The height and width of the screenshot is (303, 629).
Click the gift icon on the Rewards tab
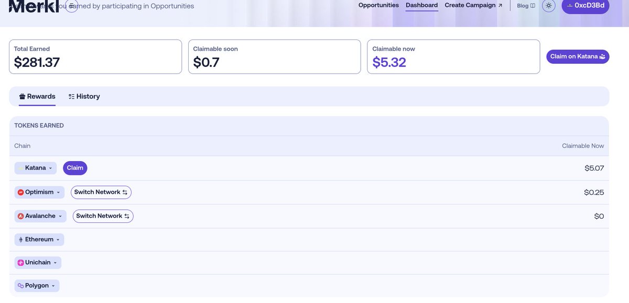coord(22,96)
